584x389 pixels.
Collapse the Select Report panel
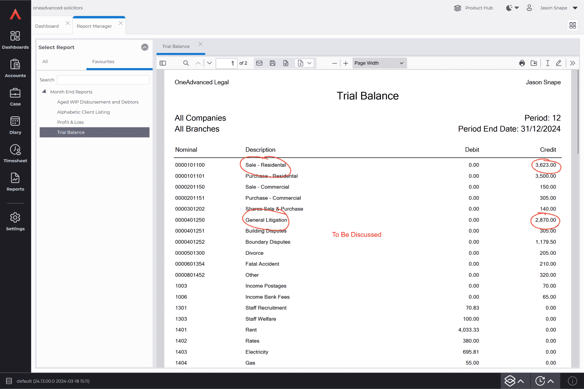point(145,47)
